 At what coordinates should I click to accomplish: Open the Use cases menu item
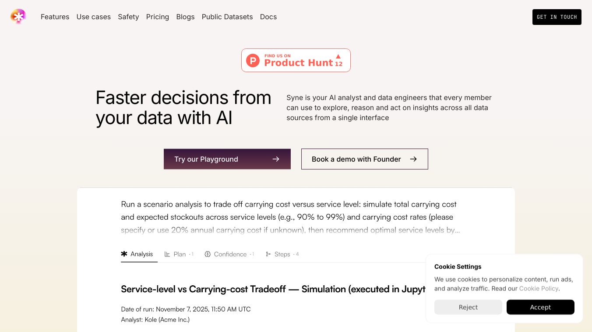(x=93, y=17)
